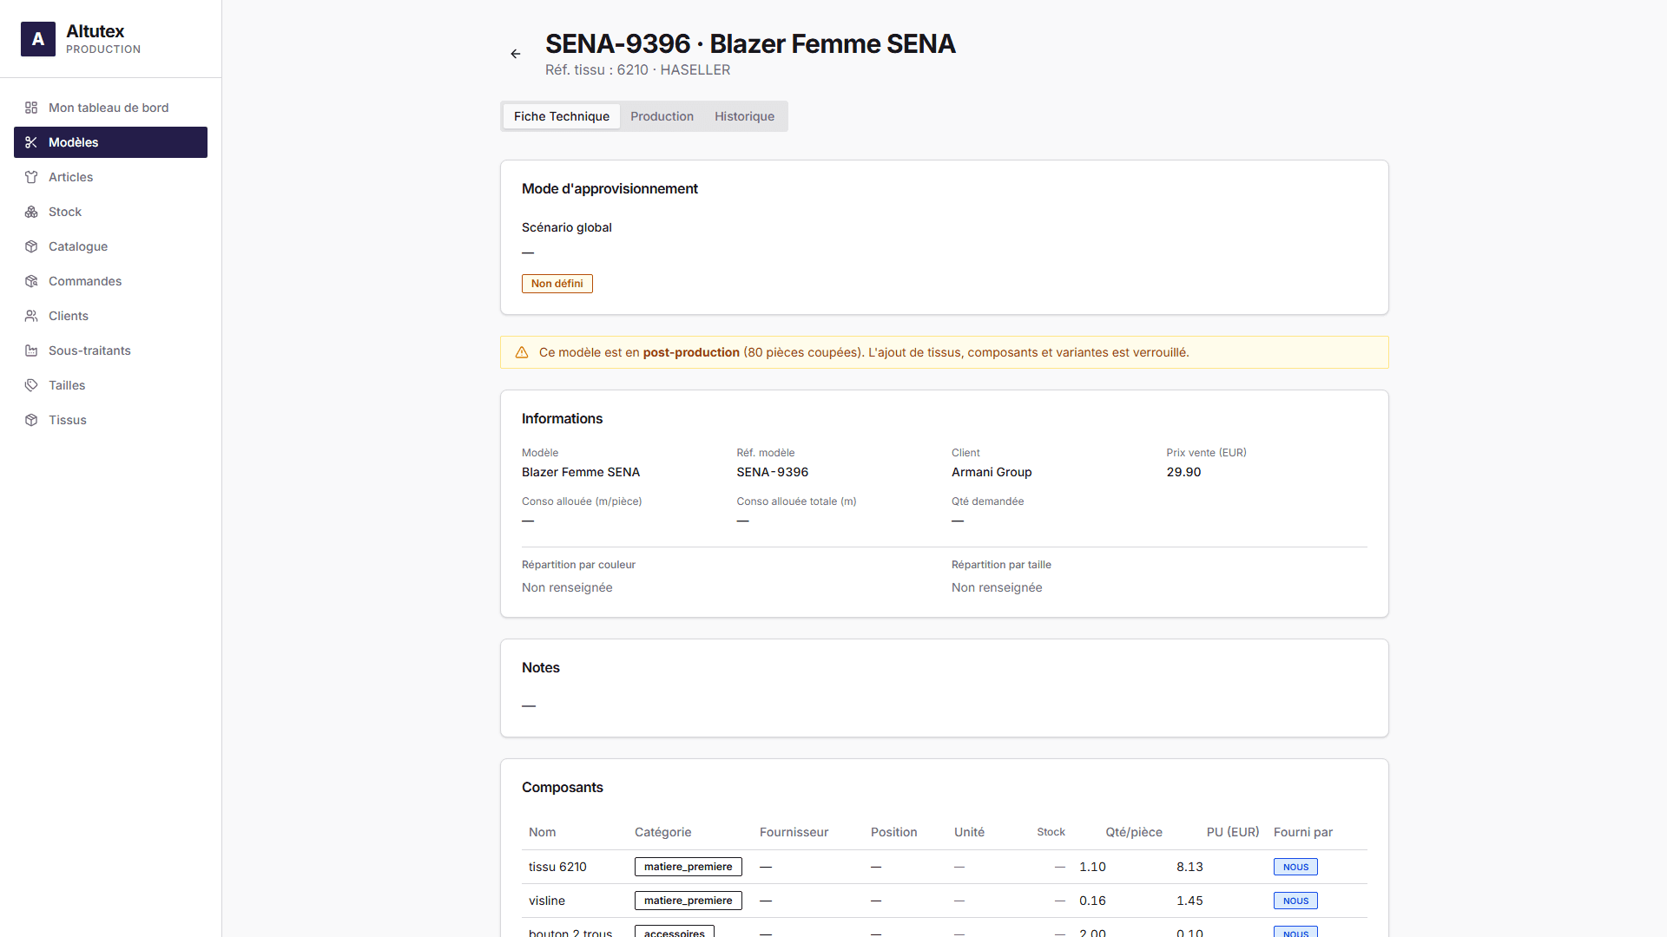This screenshot has height=937, width=1667.
Task: Click the visline component name
Action: 547,901
